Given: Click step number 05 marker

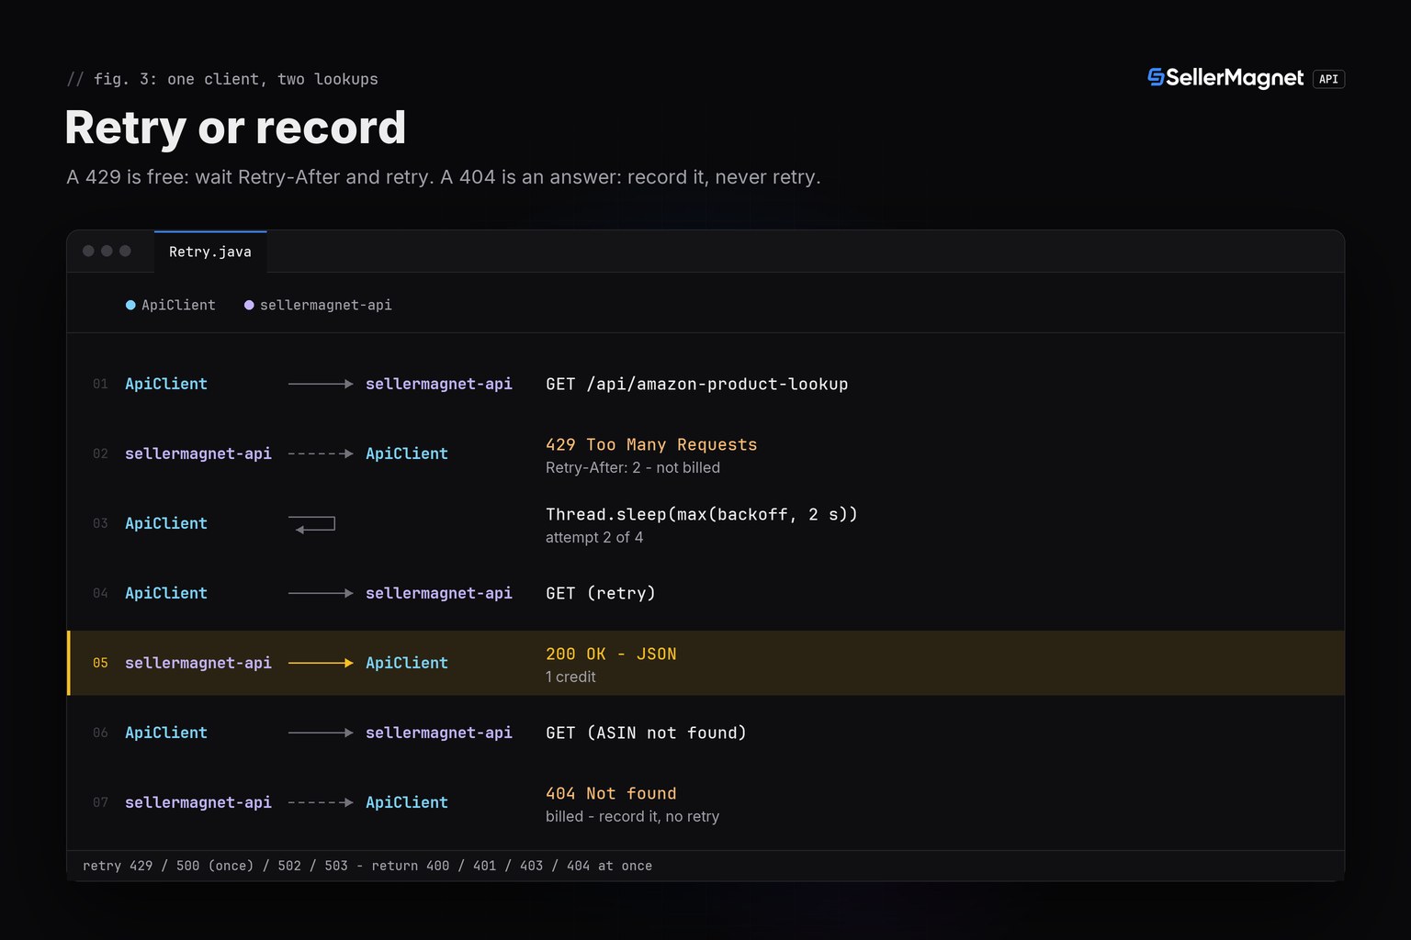Looking at the screenshot, I should click(100, 663).
